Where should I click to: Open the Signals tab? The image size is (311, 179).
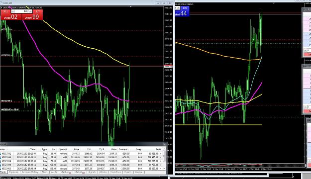click(92, 172)
